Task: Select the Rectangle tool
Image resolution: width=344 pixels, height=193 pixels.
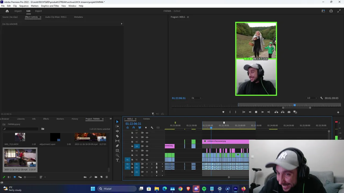Action: coord(117,150)
